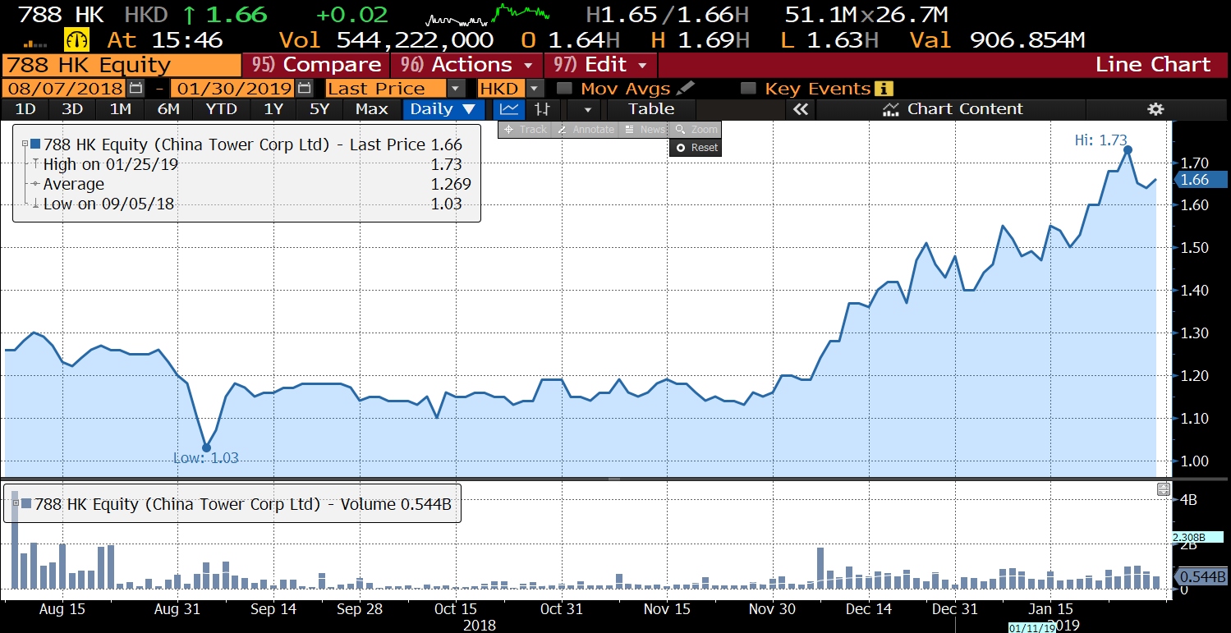Select the line chart type icon
This screenshot has height=633, width=1231.
click(509, 109)
